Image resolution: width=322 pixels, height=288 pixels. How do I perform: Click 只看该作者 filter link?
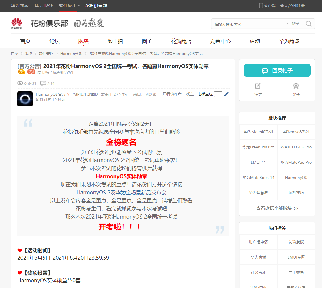pyautogui.click(x=172, y=94)
